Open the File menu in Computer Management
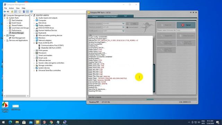The image size is (222, 125). pyautogui.click(x=6, y=8)
